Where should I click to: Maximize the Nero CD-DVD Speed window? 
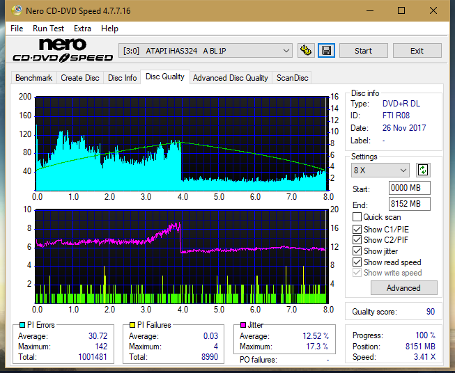tap(401, 10)
